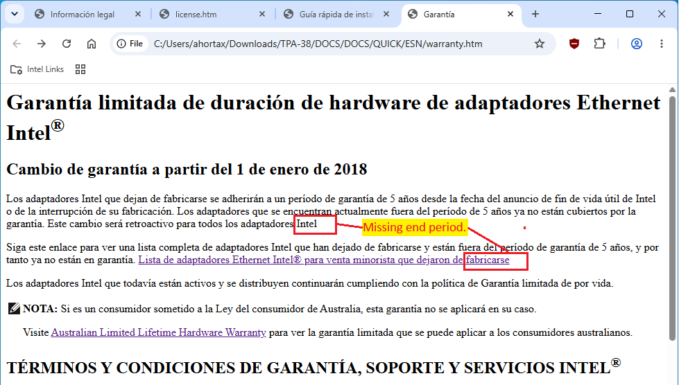
Task: Bookmark this page with star icon
Action: pos(539,44)
